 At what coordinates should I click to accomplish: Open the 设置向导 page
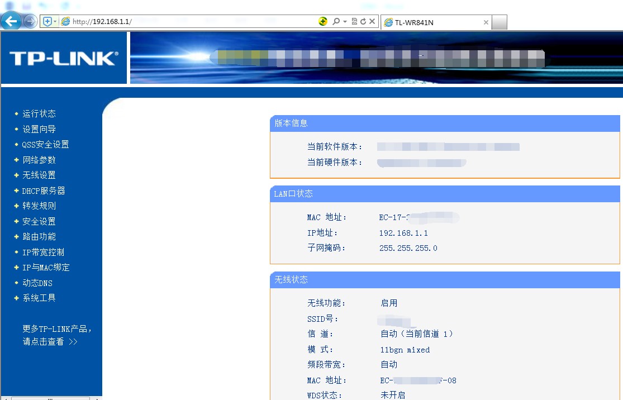click(x=39, y=129)
